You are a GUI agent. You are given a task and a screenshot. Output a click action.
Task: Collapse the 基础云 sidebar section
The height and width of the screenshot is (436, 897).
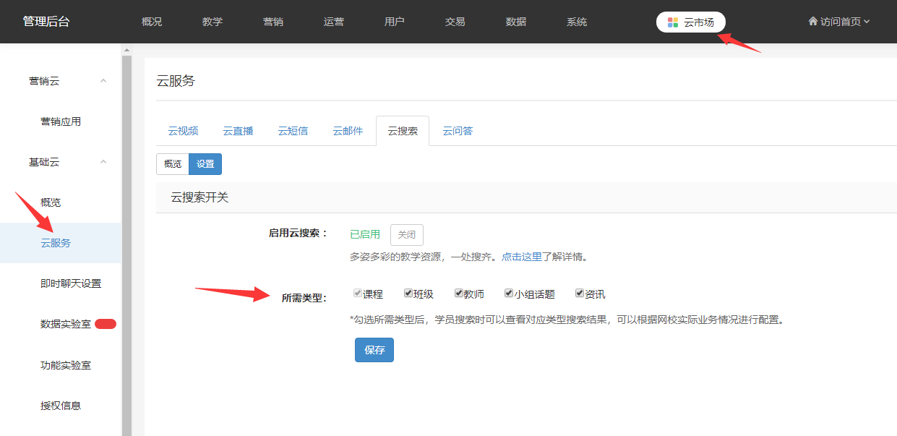(x=103, y=162)
